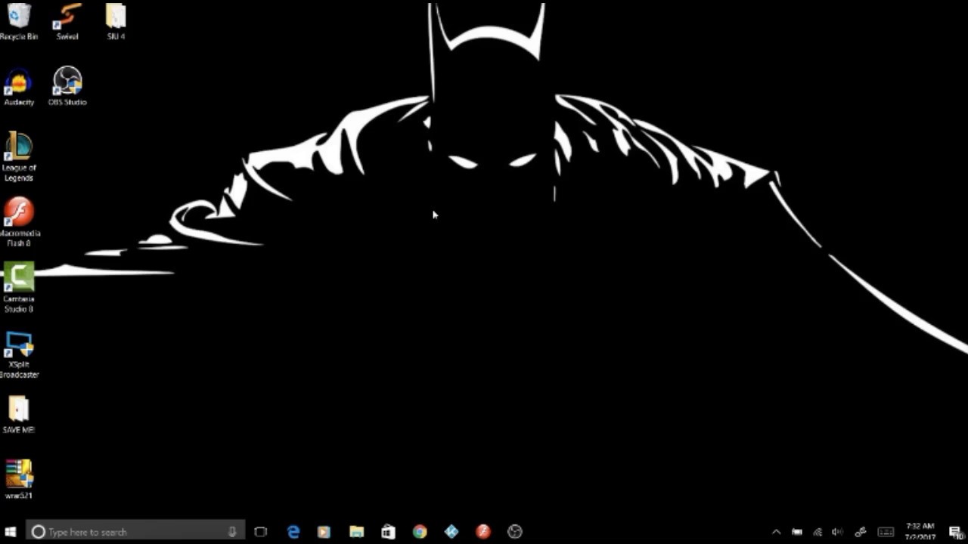
Task: Select the Macromedia Flash 8 desktop shortcut
Action: 19,223
